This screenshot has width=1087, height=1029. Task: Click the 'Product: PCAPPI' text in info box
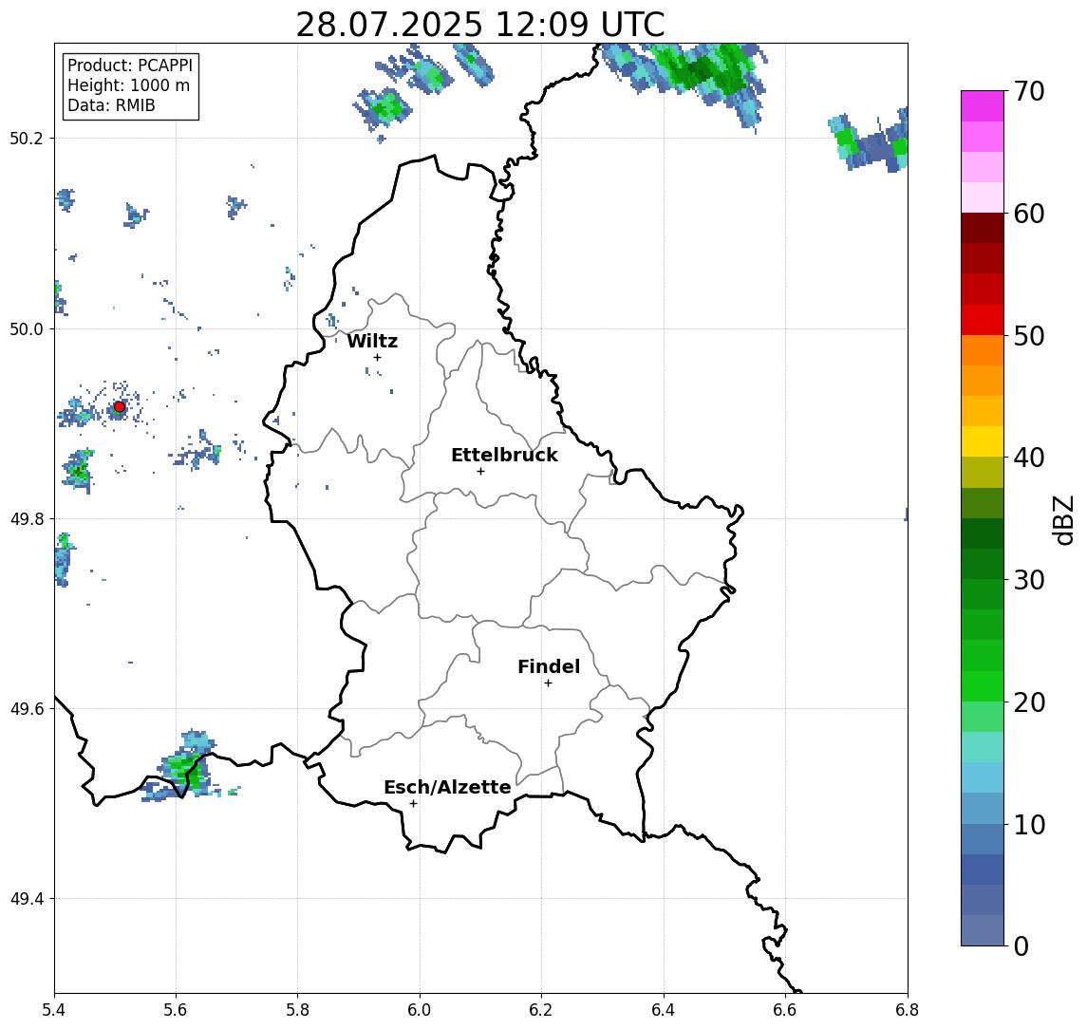[130, 65]
